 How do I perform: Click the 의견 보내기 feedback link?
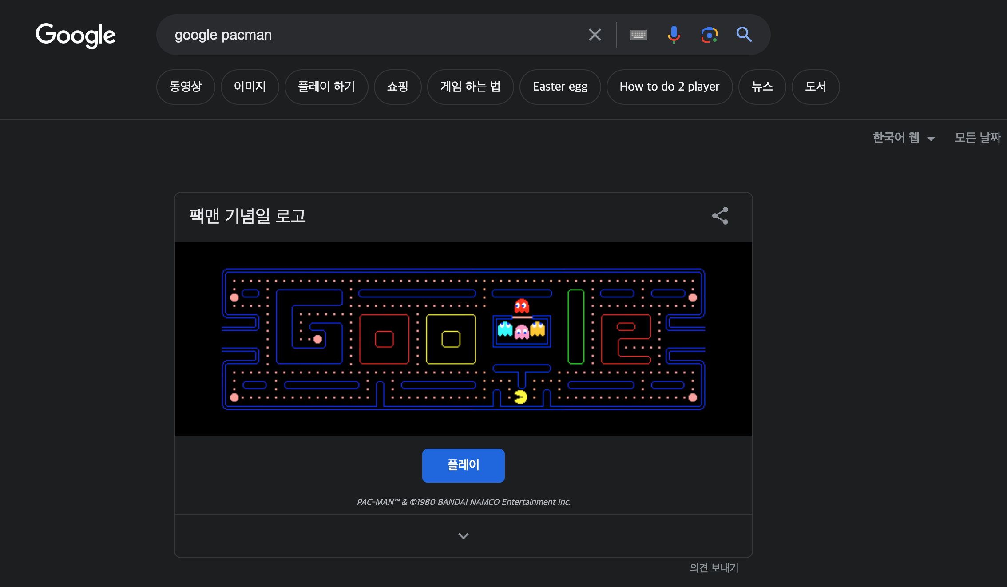(x=714, y=568)
